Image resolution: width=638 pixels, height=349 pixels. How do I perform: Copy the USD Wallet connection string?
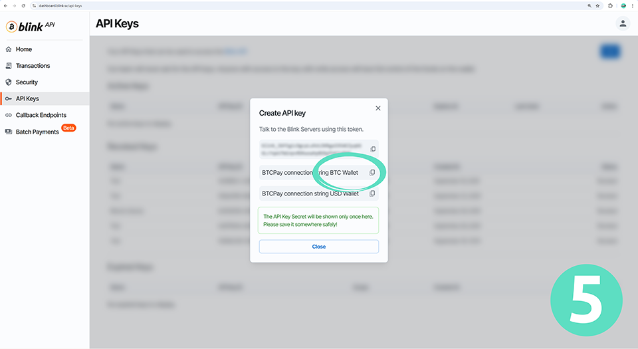click(x=372, y=193)
